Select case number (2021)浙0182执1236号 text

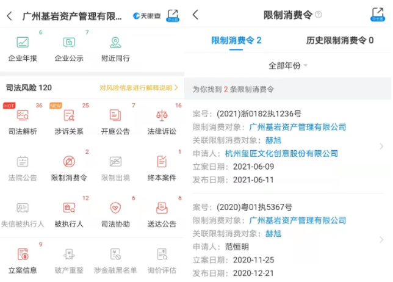coord(259,114)
